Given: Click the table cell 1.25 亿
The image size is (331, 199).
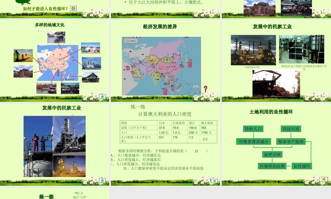Looking at the screenshot, I should pos(164,133).
